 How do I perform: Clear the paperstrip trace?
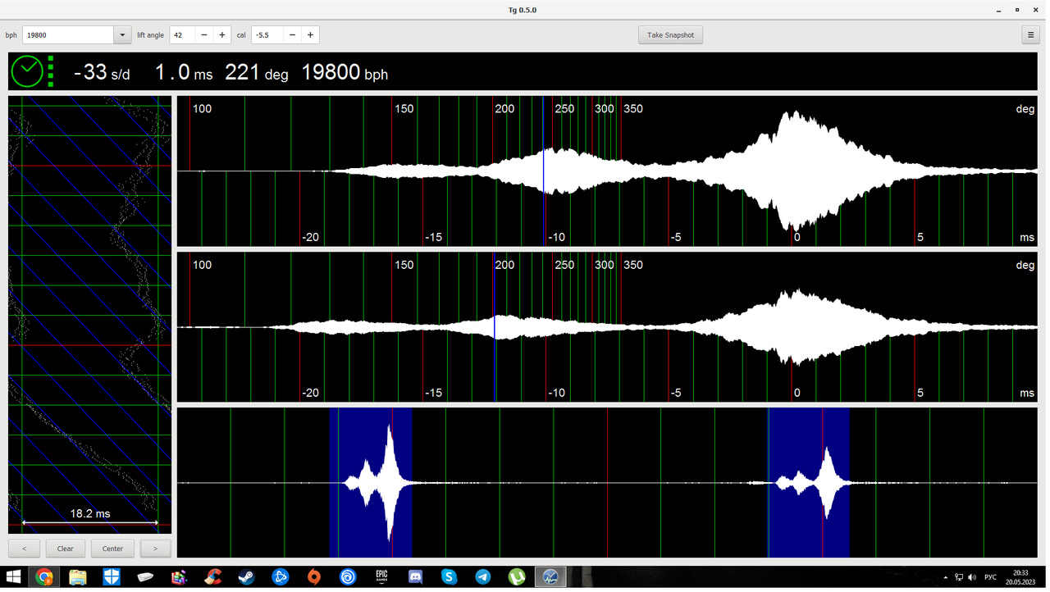(x=66, y=549)
